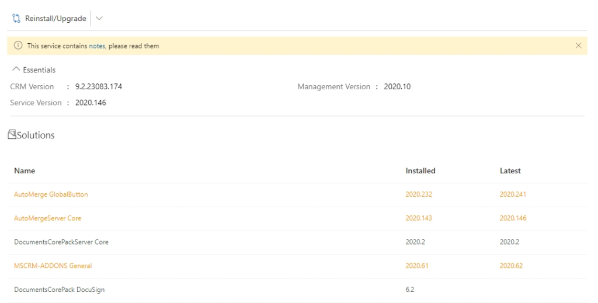Click installed version 2020.232
This screenshot has width=598, height=303.
(419, 194)
